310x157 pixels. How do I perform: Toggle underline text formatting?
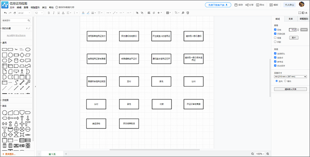(x=58, y=13)
